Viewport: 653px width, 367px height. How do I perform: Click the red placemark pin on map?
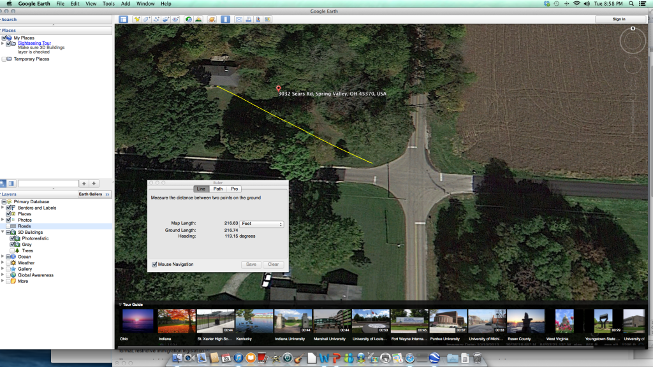point(279,88)
